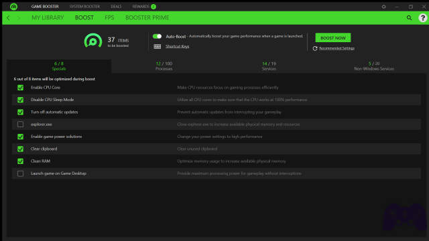This screenshot has height=241, width=429.
Task: Open the Deals section
Action: point(116,7)
